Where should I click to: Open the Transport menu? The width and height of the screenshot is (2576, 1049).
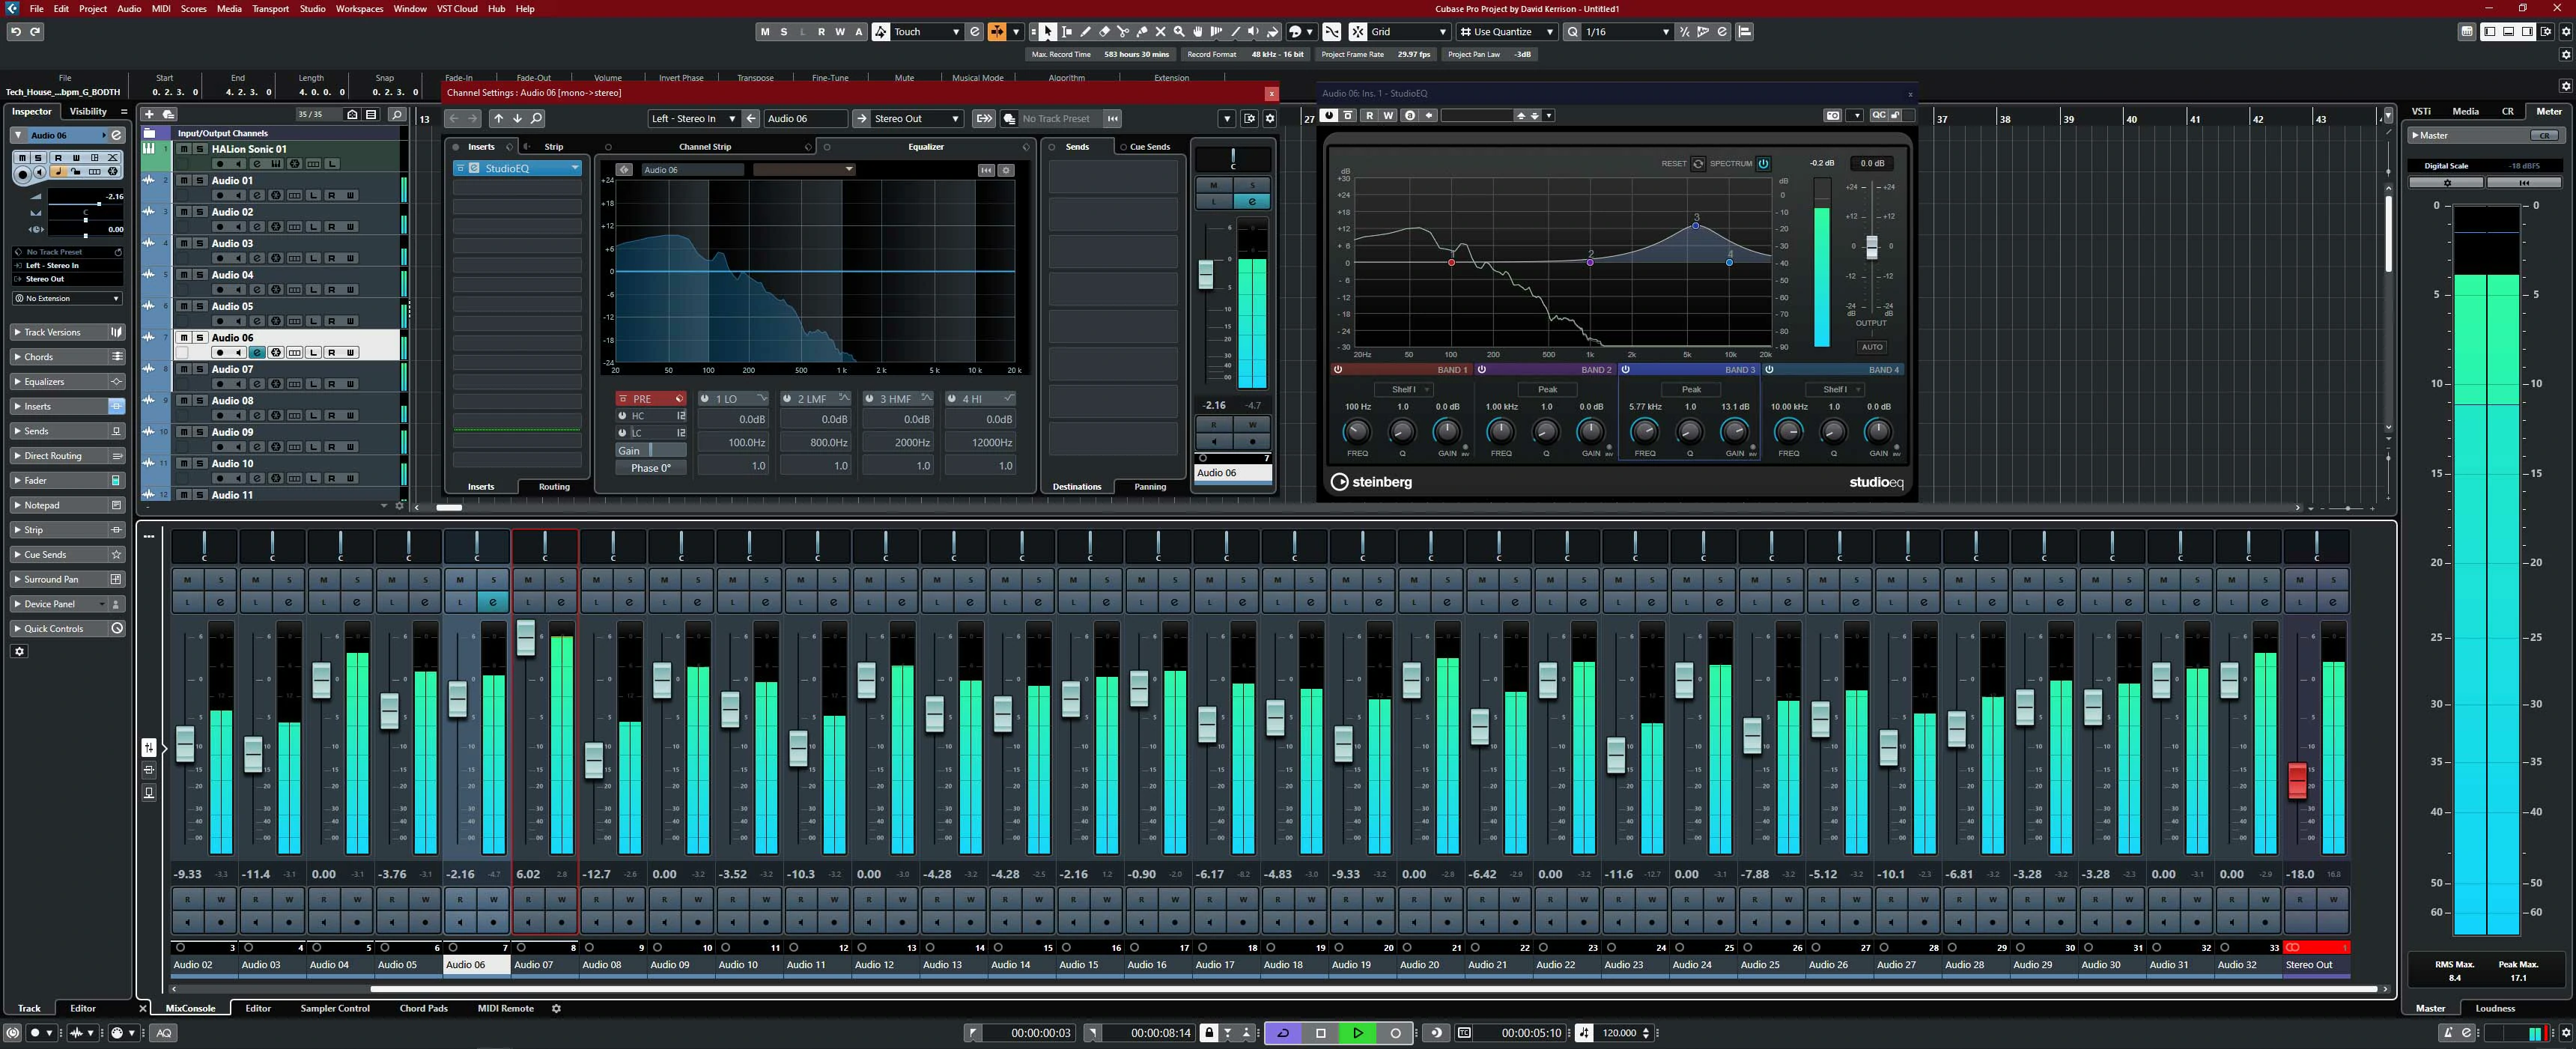click(x=270, y=8)
